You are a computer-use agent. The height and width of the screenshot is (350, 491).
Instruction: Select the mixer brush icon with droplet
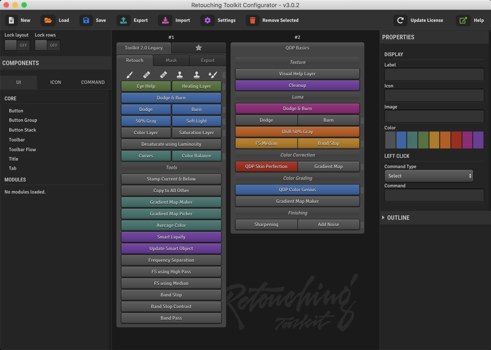pos(213,75)
